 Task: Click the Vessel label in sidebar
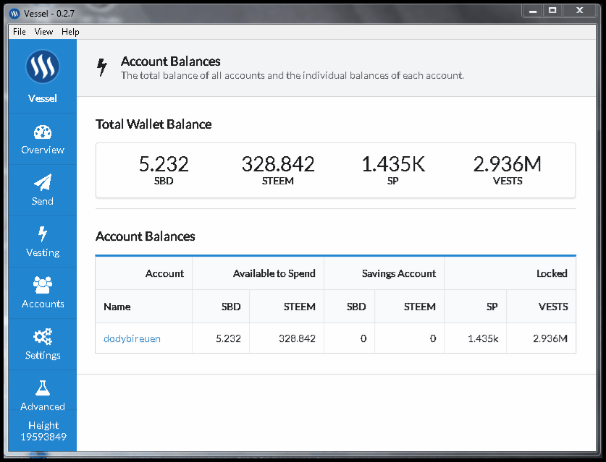tap(43, 98)
